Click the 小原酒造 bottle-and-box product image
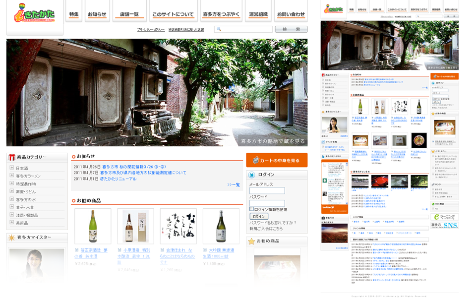The image size is (471, 299). click(x=135, y=226)
